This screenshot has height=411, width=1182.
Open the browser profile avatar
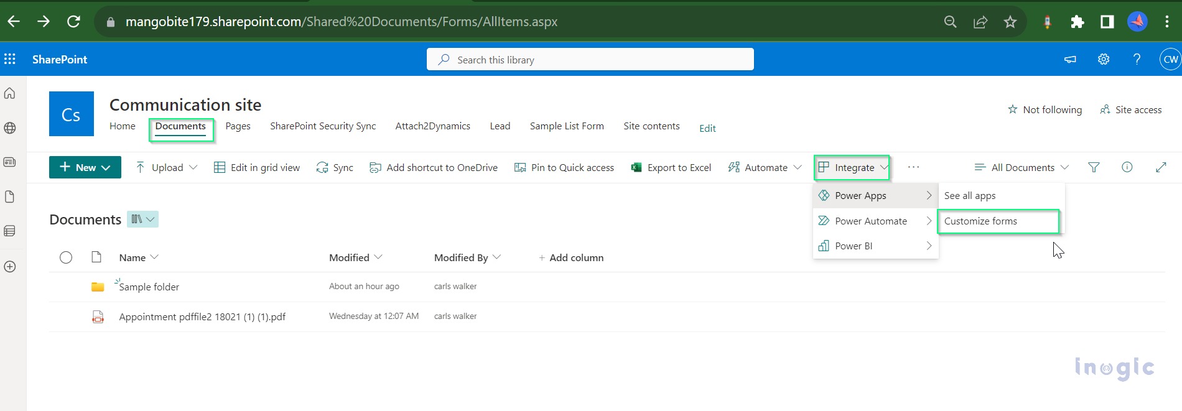[x=1137, y=22]
